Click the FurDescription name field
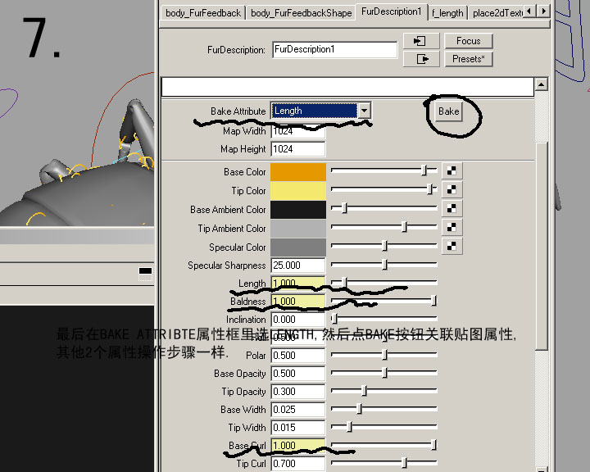This screenshot has height=472, width=590. (x=334, y=50)
